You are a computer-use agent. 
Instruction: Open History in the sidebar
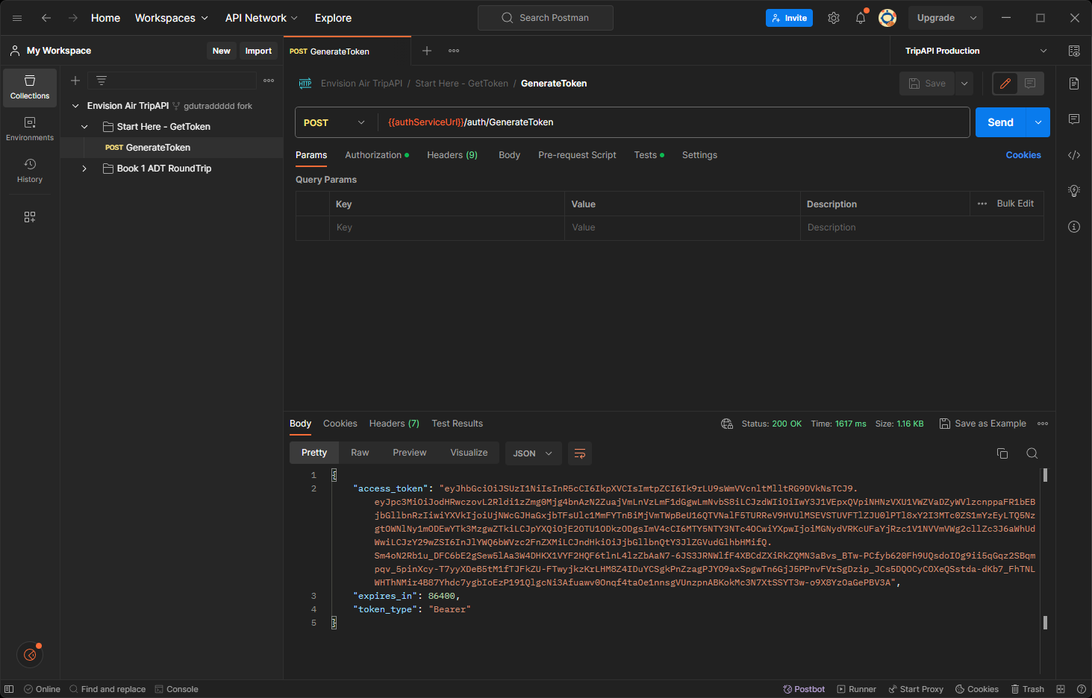coord(30,170)
